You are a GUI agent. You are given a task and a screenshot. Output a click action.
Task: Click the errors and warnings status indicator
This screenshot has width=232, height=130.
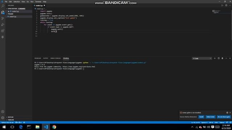(x=18, y=122)
